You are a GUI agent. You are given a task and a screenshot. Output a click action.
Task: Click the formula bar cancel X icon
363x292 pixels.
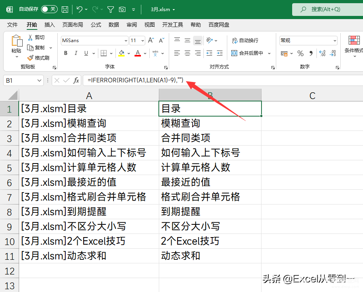tap(57, 80)
